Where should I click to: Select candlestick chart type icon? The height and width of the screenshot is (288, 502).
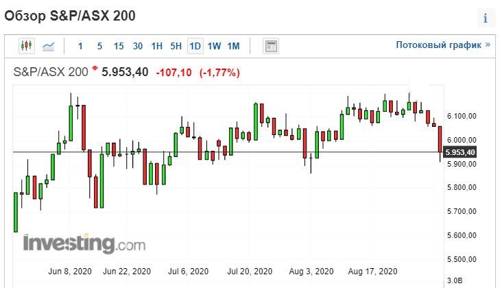coord(27,46)
